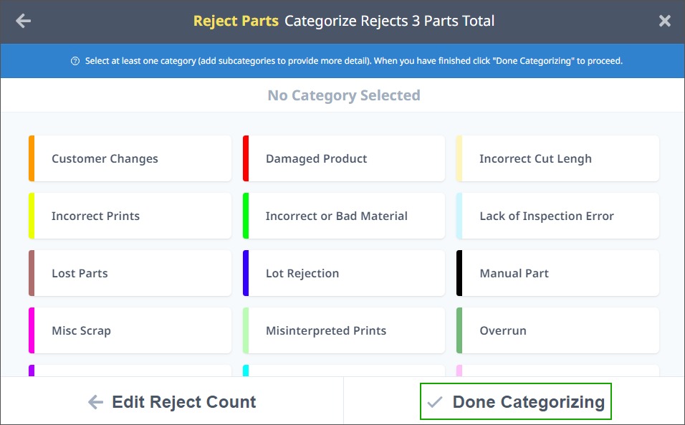
Task: Click the checkmark icon beside Done Categorizing
Action: coord(435,402)
